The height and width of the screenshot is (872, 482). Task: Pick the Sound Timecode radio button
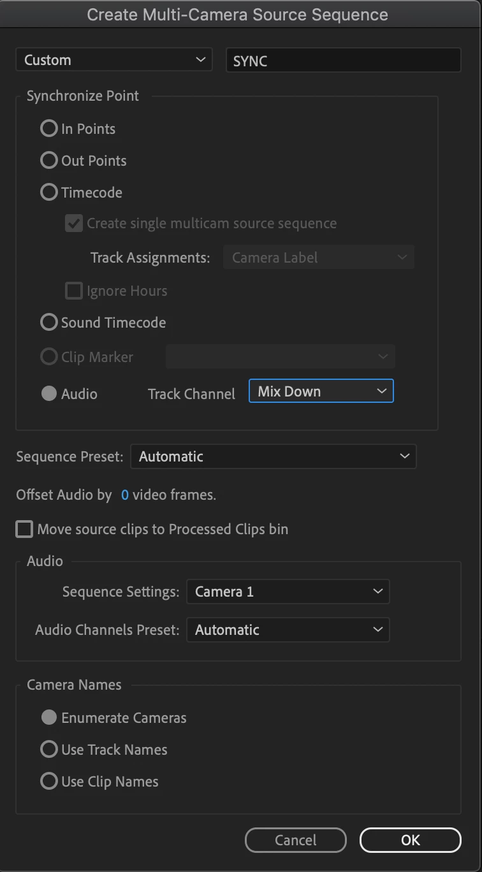49,323
